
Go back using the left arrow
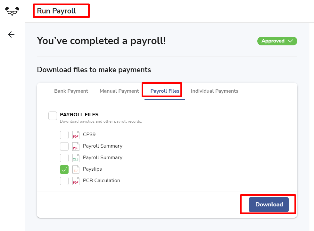[11, 35]
